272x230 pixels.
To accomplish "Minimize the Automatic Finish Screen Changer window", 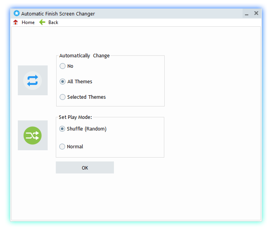I will click(x=246, y=14).
